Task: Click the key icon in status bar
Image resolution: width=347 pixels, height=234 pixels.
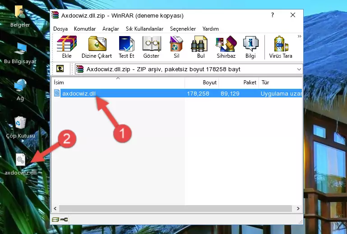Action: coord(64,220)
